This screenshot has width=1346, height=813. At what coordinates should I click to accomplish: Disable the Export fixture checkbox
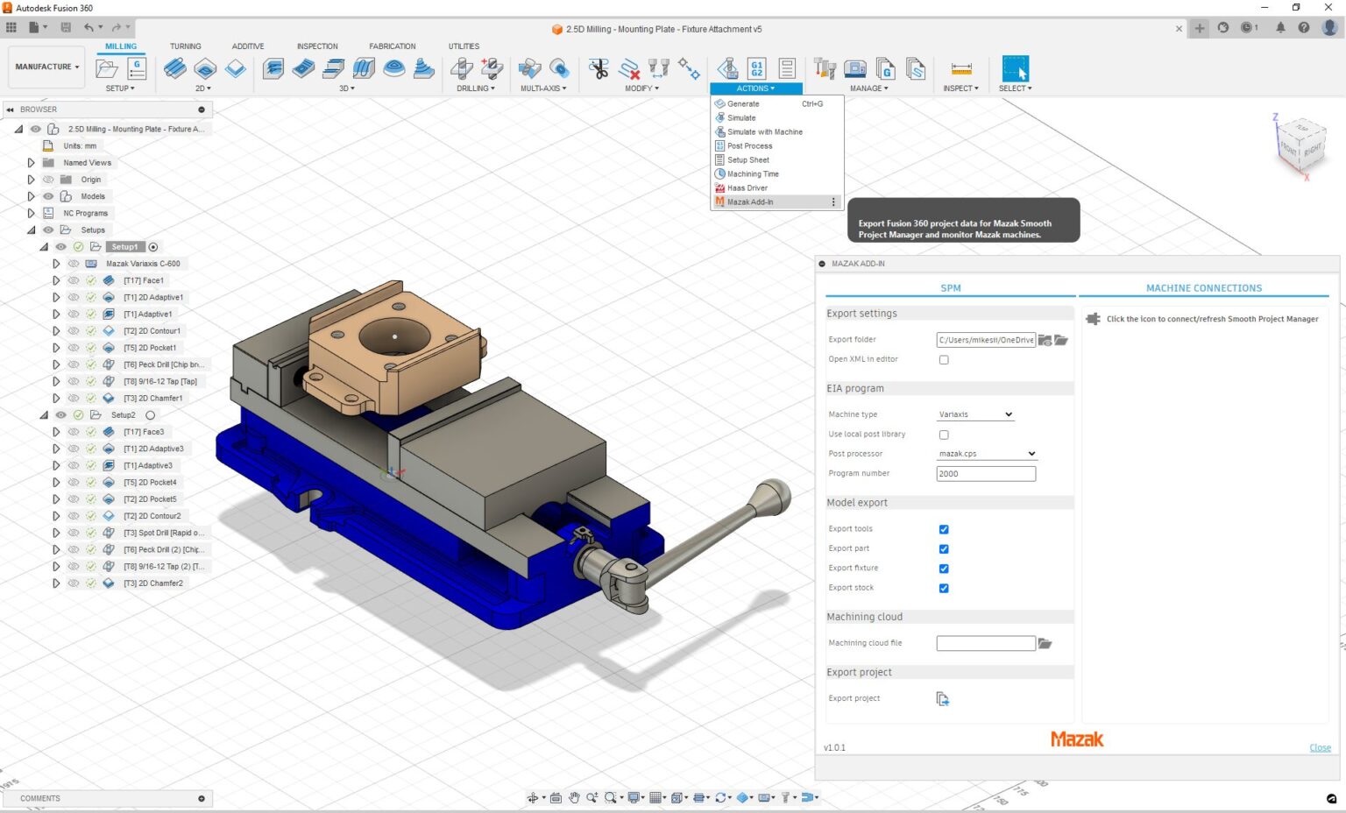[943, 568]
